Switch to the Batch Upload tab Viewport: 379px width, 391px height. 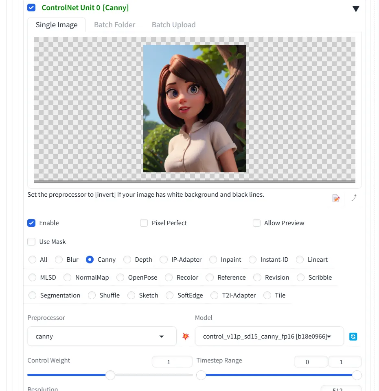[x=173, y=24]
